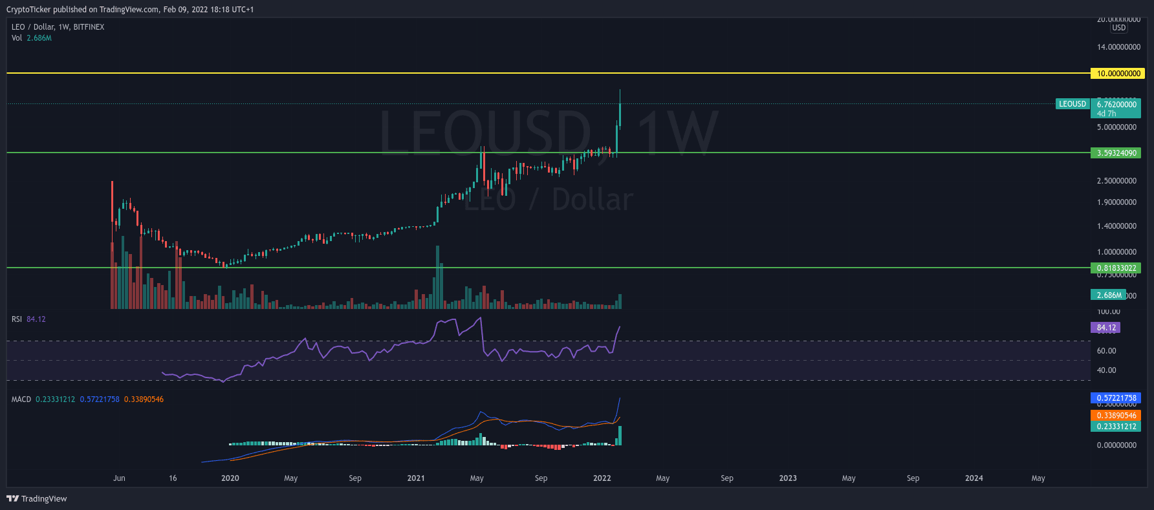Click the 2020 label on time axis
This screenshot has height=510, width=1154.
coord(230,478)
